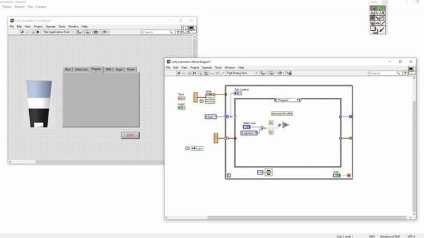Switch to the Select size tab

pos(81,69)
